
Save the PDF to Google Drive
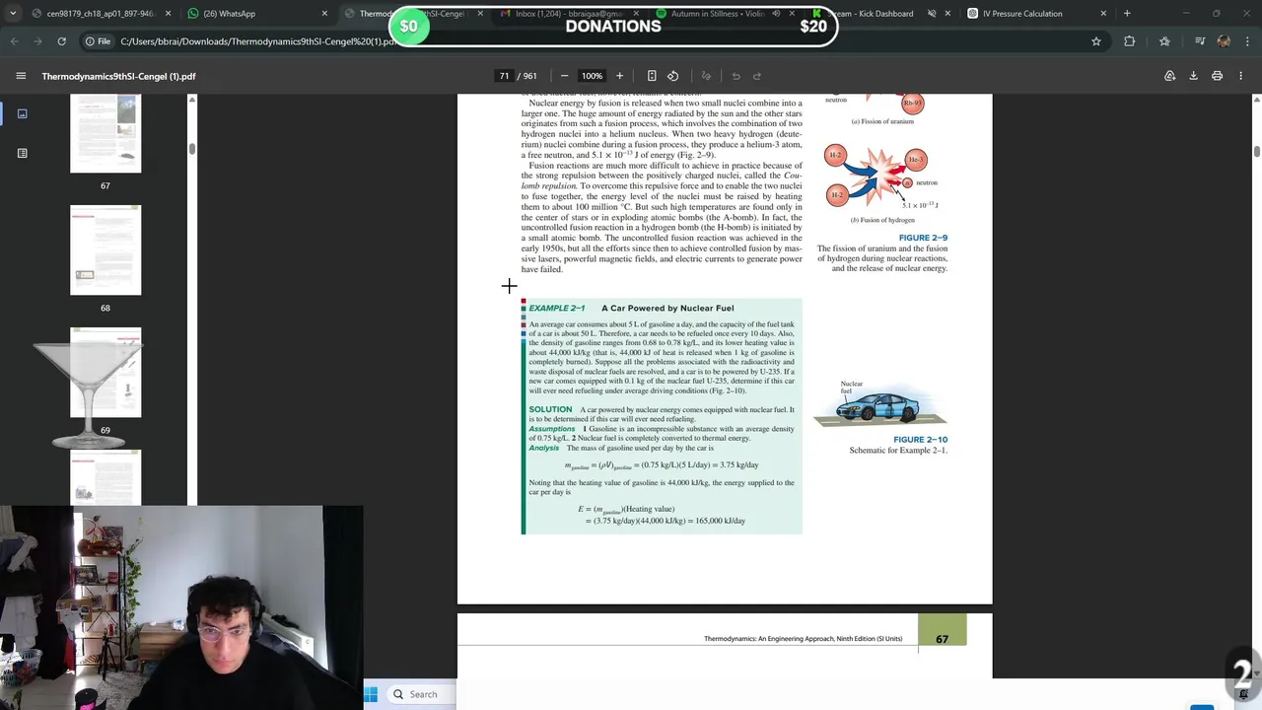click(1169, 76)
